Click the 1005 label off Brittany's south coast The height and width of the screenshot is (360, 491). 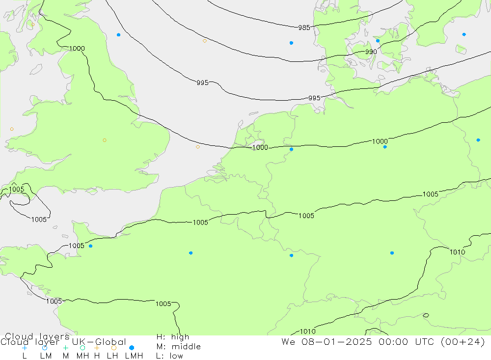(x=54, y=301)
